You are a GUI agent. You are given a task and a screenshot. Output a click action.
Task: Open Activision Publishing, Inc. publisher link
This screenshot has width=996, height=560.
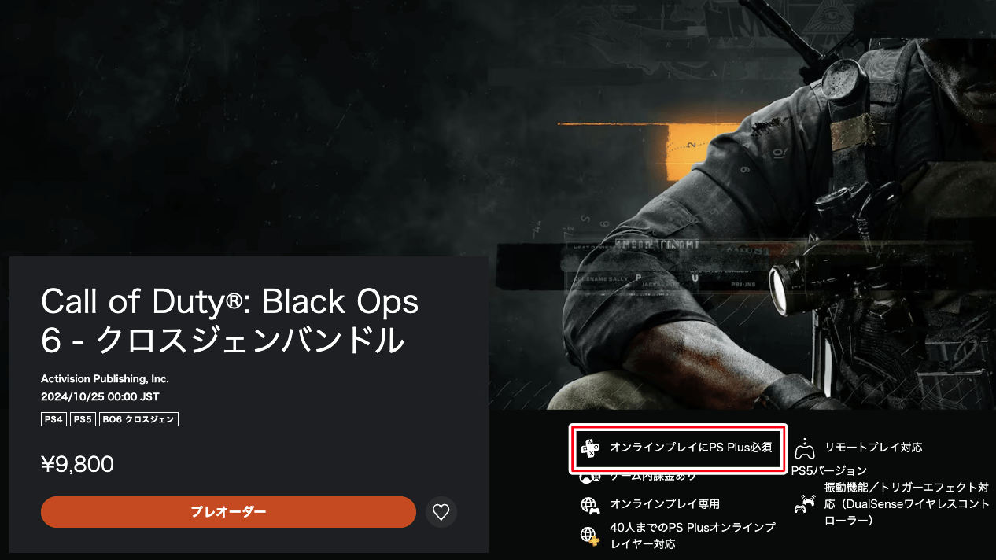105,378
